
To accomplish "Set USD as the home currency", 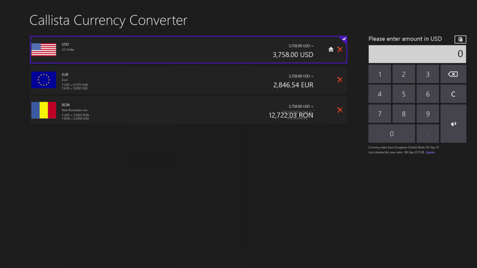I will point(331,49).
